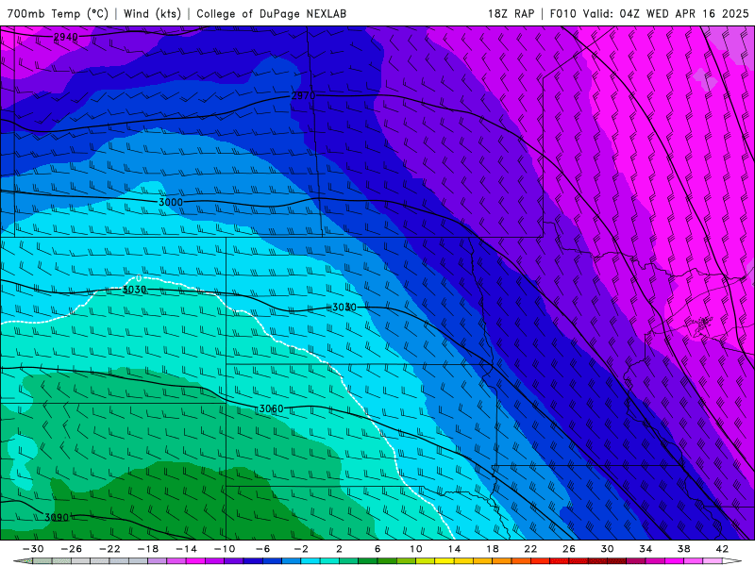Click the 22 color scale value
This screenshot has height=566, width=755.
point(530,549)
